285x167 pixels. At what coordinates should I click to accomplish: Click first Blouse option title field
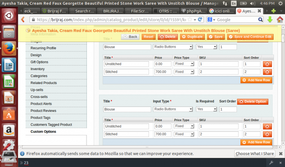tap(127, 47)
